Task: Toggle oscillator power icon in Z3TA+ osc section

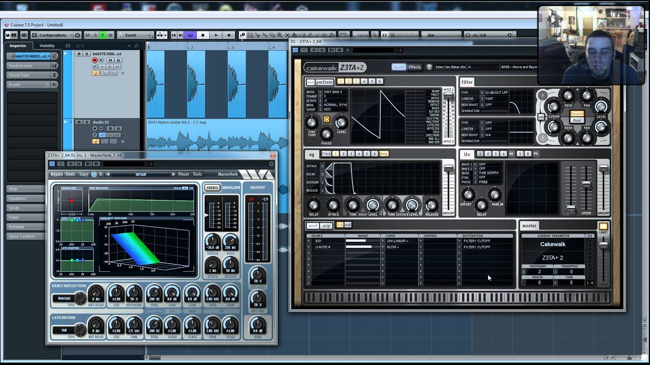Action: (x=327, y=119)
